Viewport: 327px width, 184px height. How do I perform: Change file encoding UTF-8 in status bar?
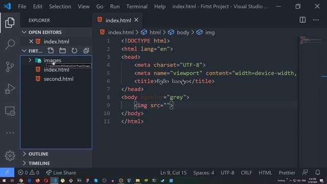(x=227, y=173)
